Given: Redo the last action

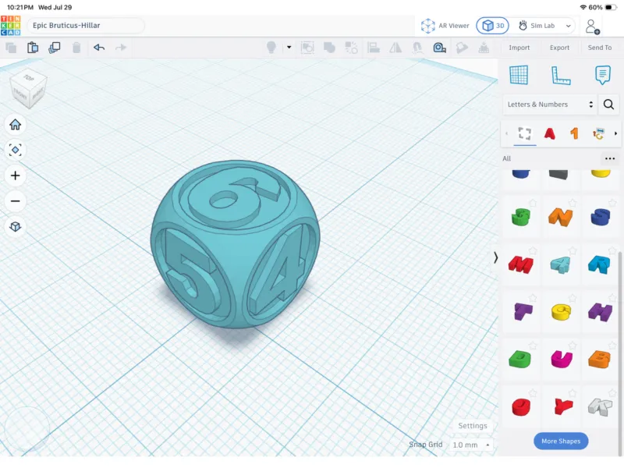Looking at the screenshot, I should [121, 48].
